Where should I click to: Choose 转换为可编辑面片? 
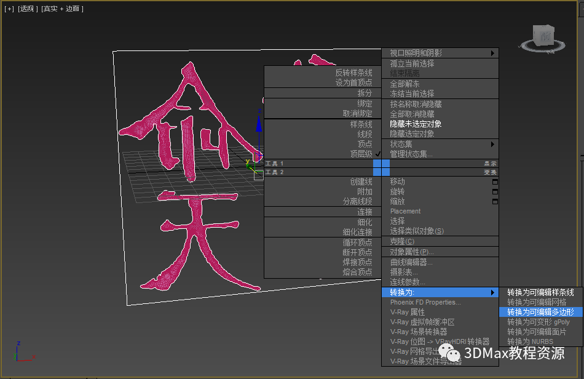coord(540,332)
